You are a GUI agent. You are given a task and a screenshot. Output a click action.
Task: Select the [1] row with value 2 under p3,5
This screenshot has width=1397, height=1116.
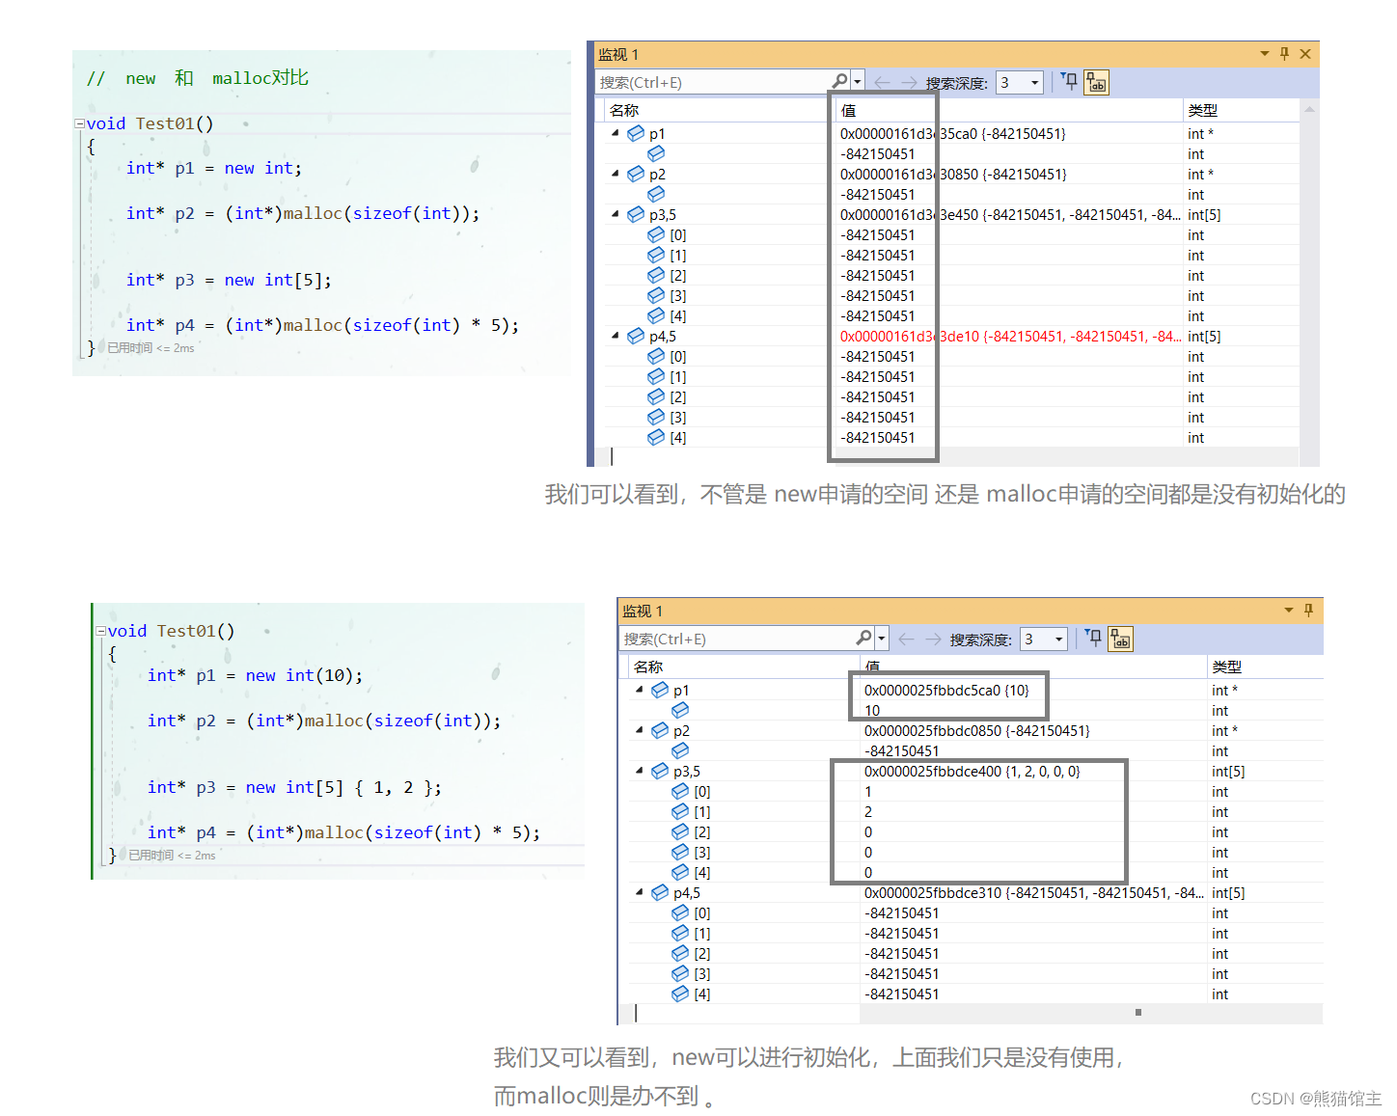[974, 811]
